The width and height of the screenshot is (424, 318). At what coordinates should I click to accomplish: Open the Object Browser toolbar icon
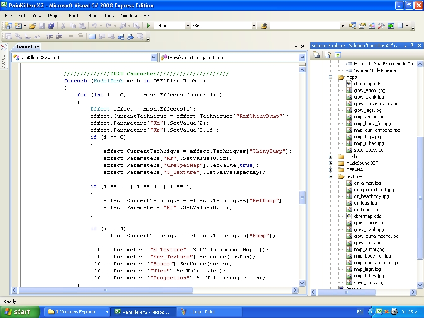point(372,26)
